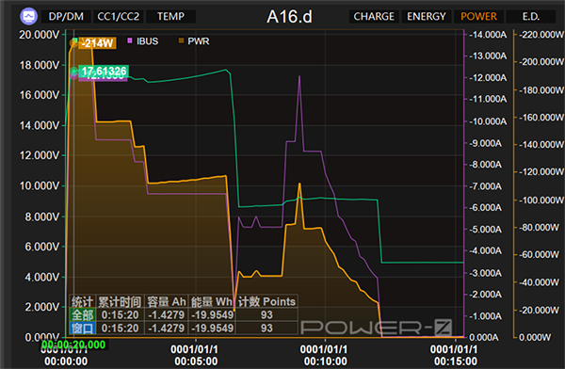This screenshot has width=565, height=369.
Task: Click the IBUS legend label
Action: coord(148,41)
